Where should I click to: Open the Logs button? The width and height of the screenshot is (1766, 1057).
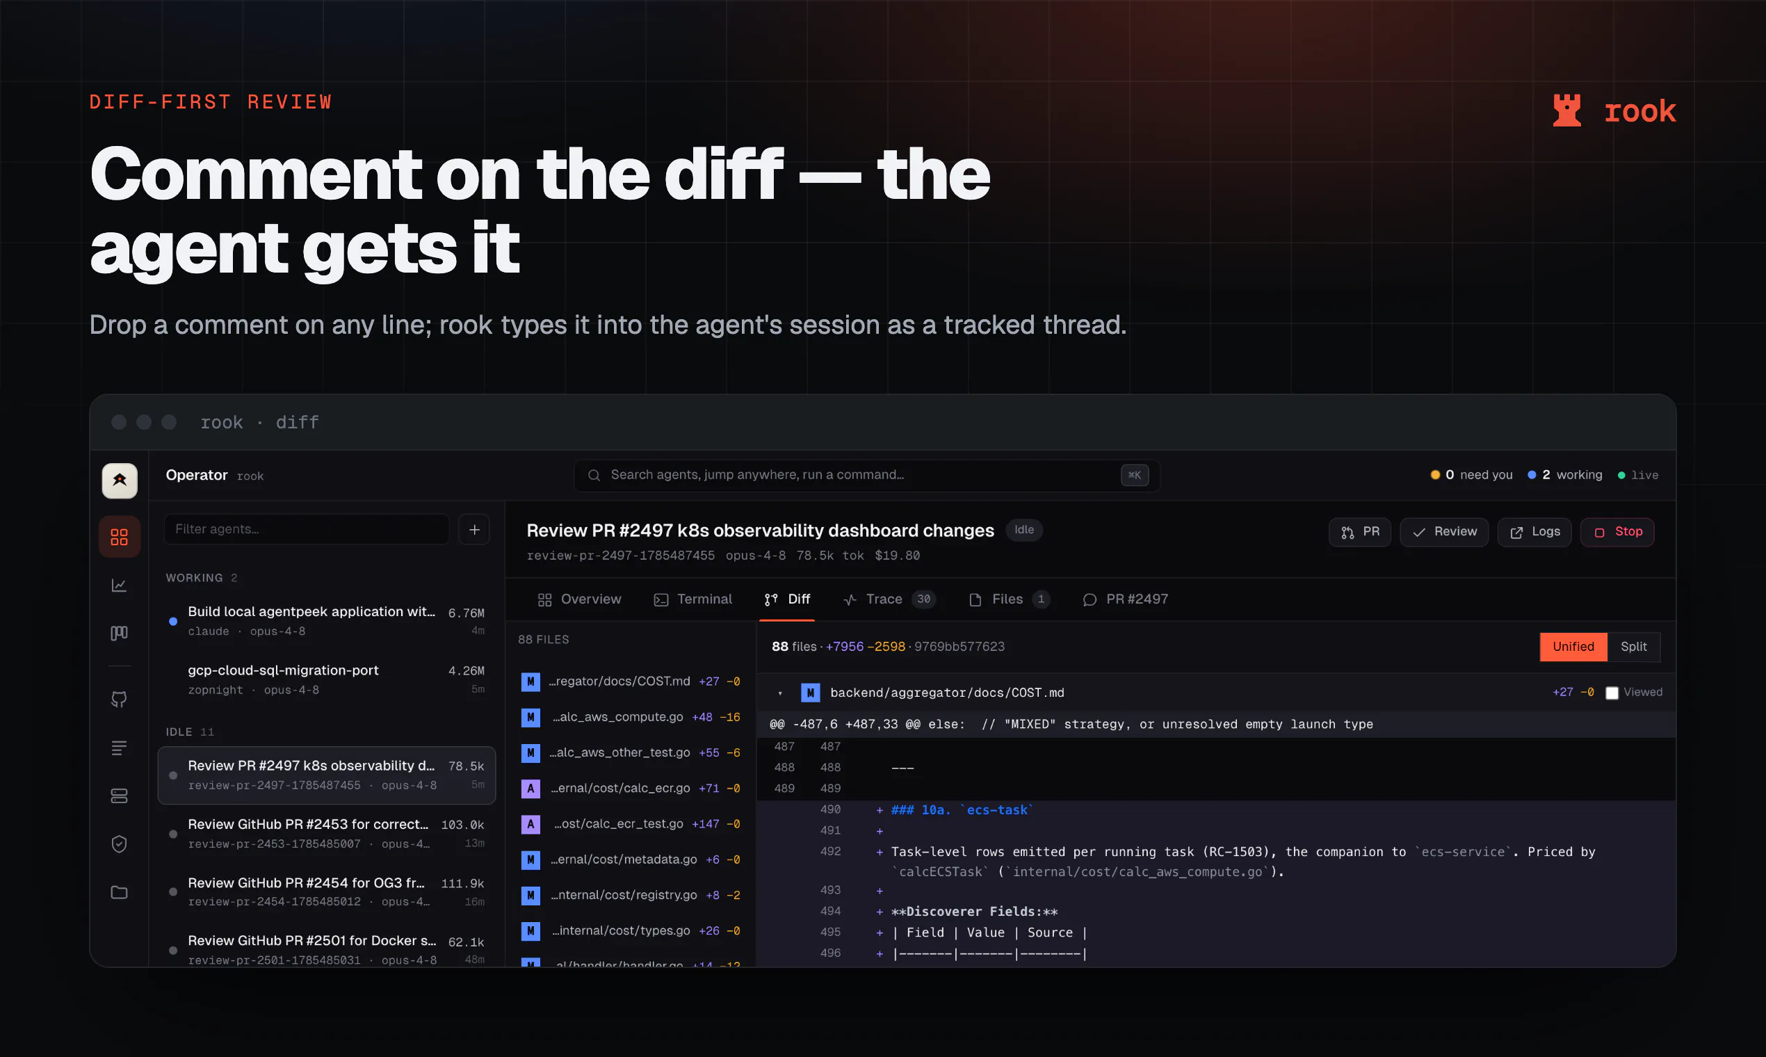1534,532
